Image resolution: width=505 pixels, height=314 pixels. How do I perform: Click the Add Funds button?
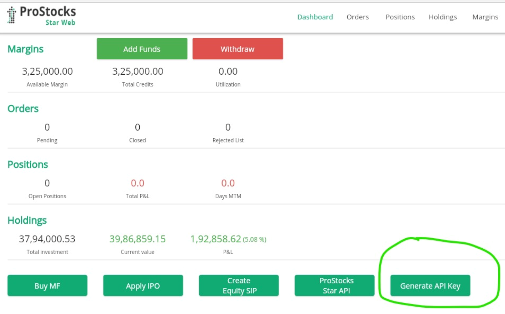tap(142, 49)
